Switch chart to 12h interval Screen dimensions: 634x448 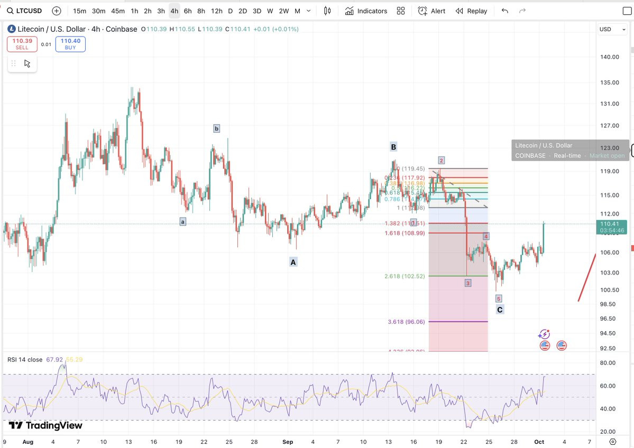pos(217,11)
